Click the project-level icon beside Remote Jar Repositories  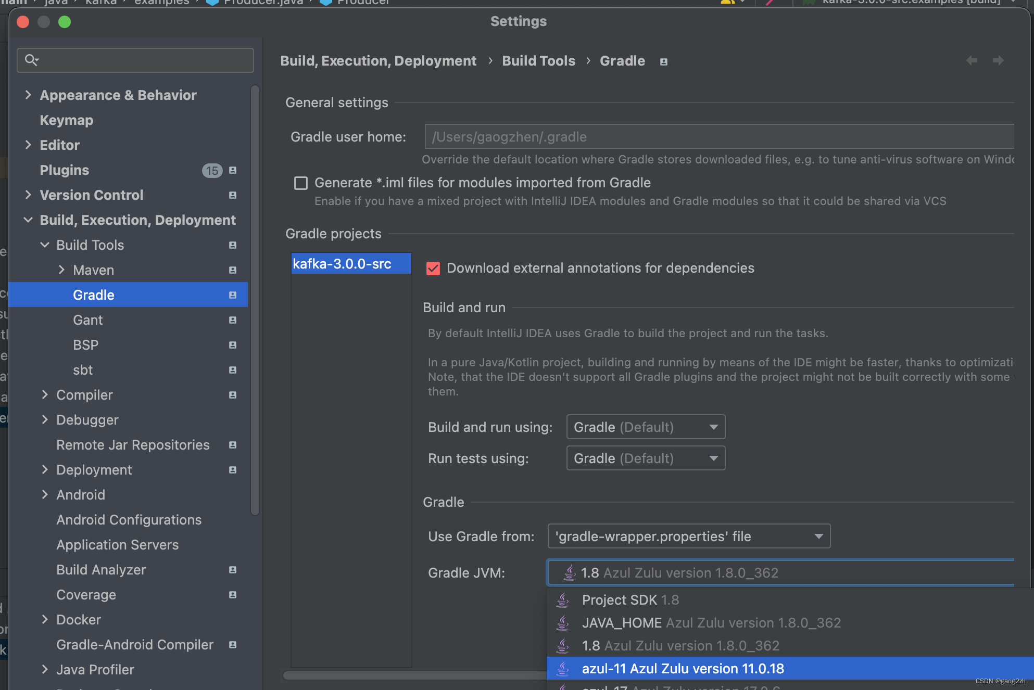click(233, 445)
